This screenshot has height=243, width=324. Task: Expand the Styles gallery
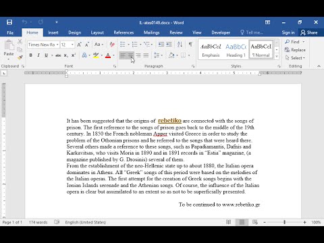coord(277,57)
